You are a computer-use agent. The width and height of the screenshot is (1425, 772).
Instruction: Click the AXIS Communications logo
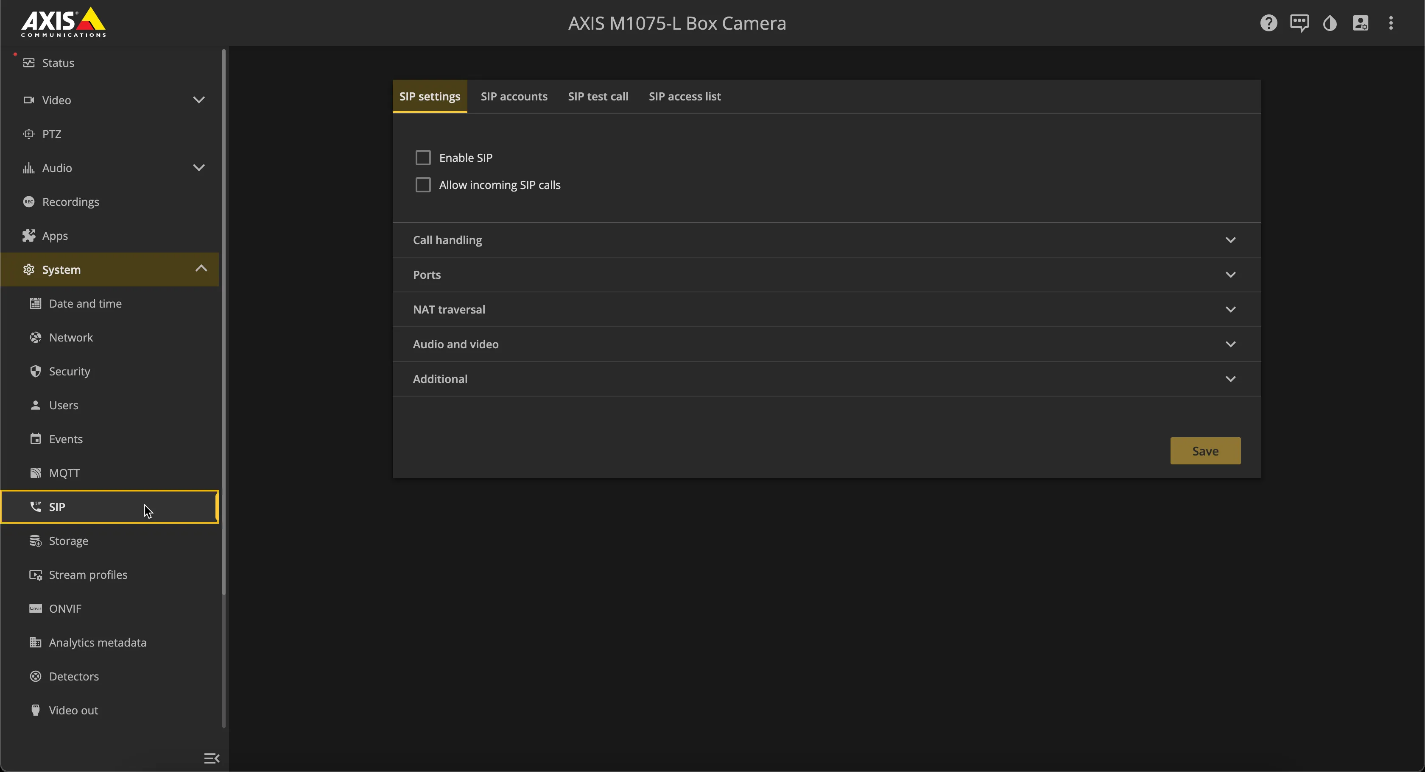tap(64, 22)
